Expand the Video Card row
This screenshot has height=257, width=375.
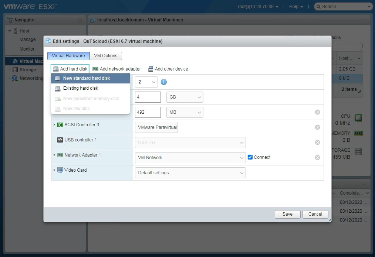click(54, 170)
